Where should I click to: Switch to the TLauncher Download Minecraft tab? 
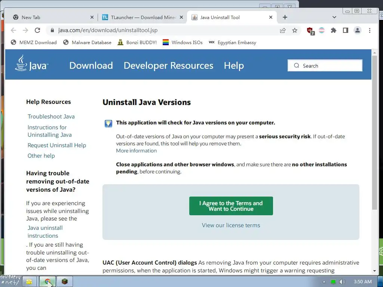143,17
